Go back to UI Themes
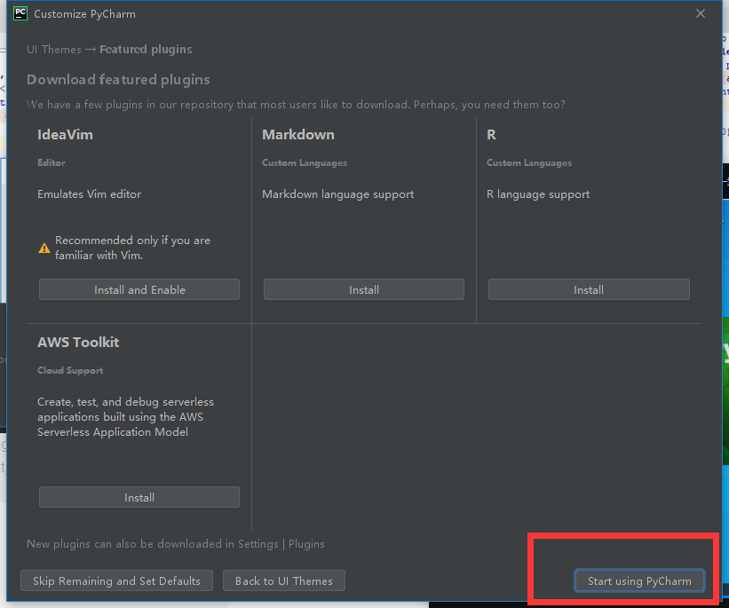 283,580
